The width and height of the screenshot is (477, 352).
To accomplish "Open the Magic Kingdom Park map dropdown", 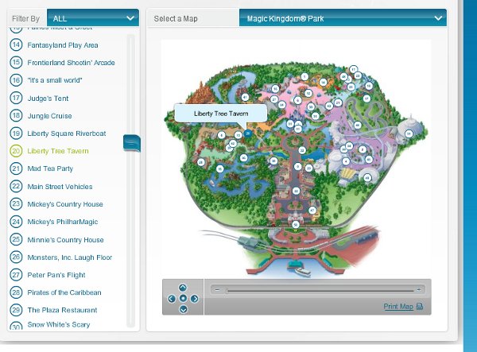I will tap(343, 18).
